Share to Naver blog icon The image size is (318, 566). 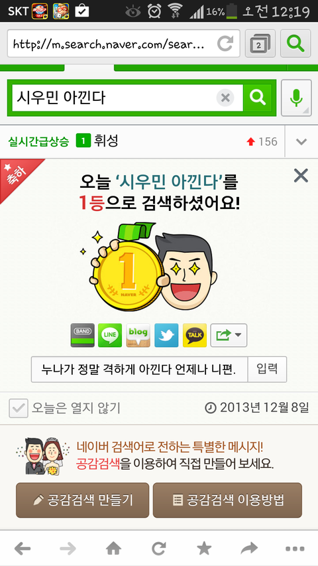pyautogui.click(x=138, y=335)
